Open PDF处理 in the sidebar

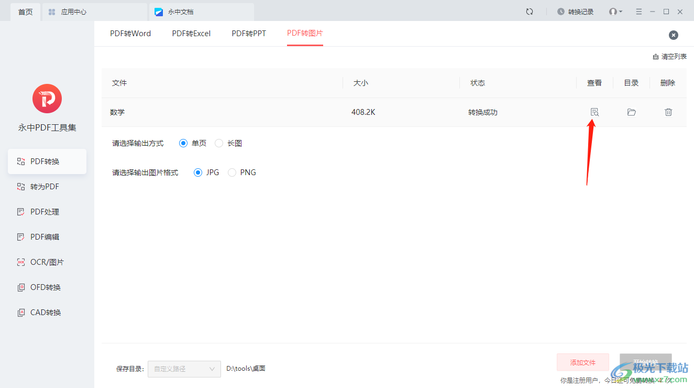[47, 212]
